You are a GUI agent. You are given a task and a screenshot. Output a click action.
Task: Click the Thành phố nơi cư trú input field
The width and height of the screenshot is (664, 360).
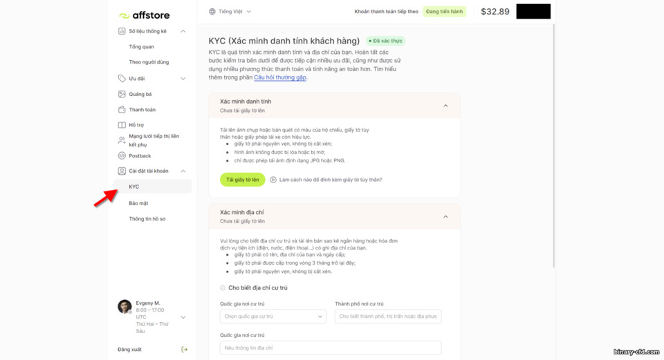(388, 316)
